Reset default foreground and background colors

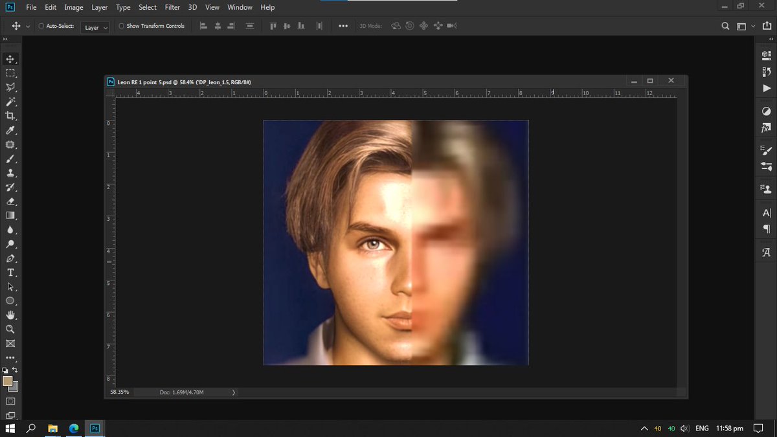[5, 370]
